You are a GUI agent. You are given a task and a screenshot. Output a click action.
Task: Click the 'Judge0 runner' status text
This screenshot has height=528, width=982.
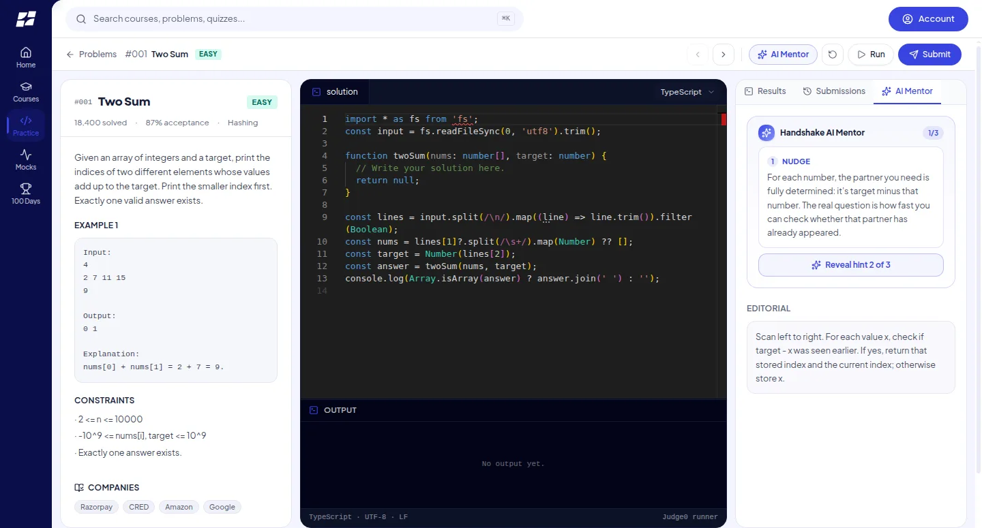pyautogui.click(x=689, y=517)
